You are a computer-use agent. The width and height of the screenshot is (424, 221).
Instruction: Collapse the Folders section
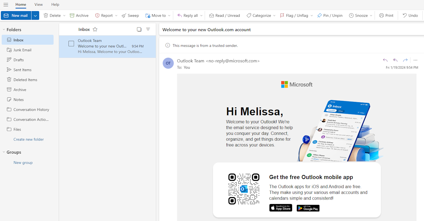tap(4, 30)
